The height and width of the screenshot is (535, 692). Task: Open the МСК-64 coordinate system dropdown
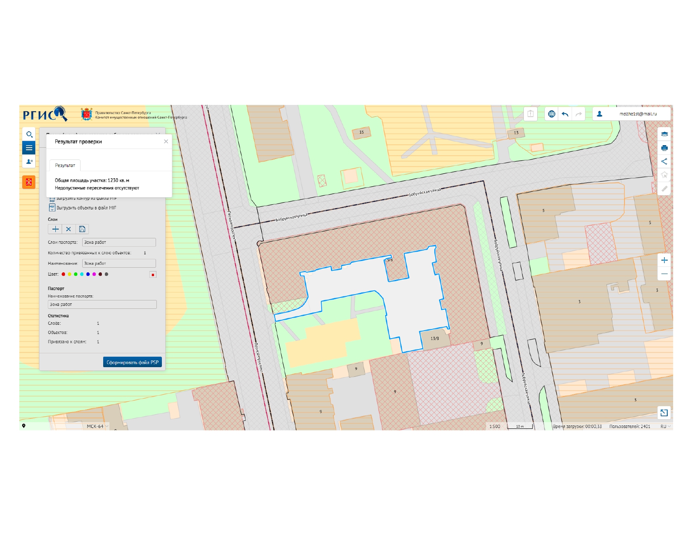(97, 426)
